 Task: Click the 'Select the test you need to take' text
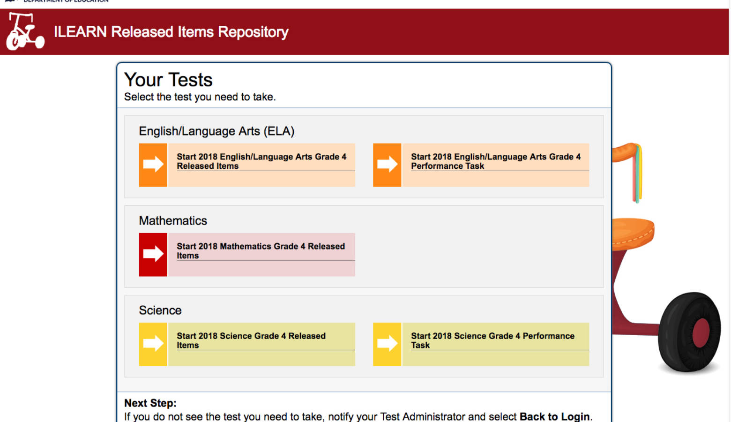pyautogui.click(x=200, y=97)
